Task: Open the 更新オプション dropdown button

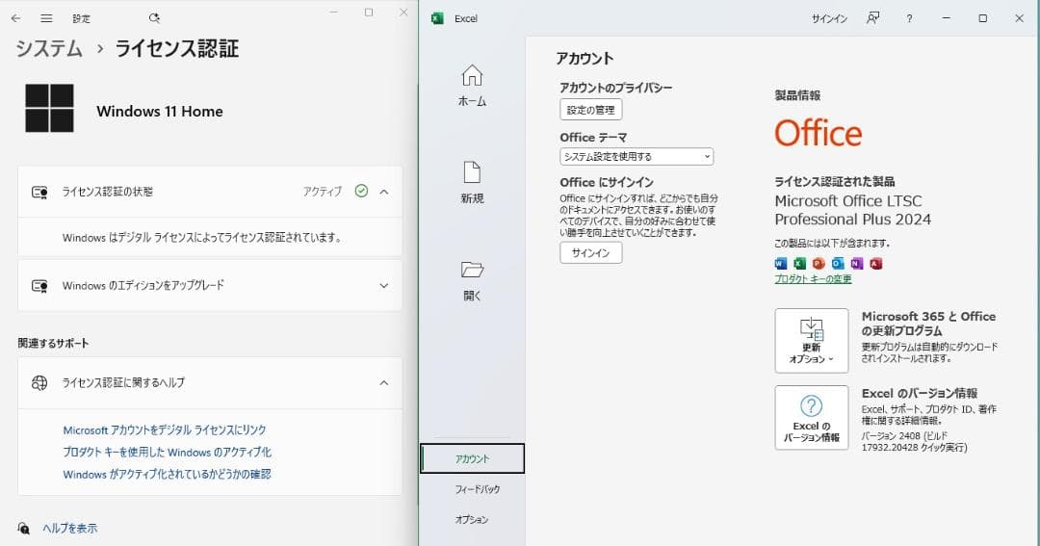Action: (812, 340)
